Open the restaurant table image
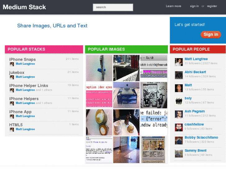 pyautogui.click(x=126, y=68)
